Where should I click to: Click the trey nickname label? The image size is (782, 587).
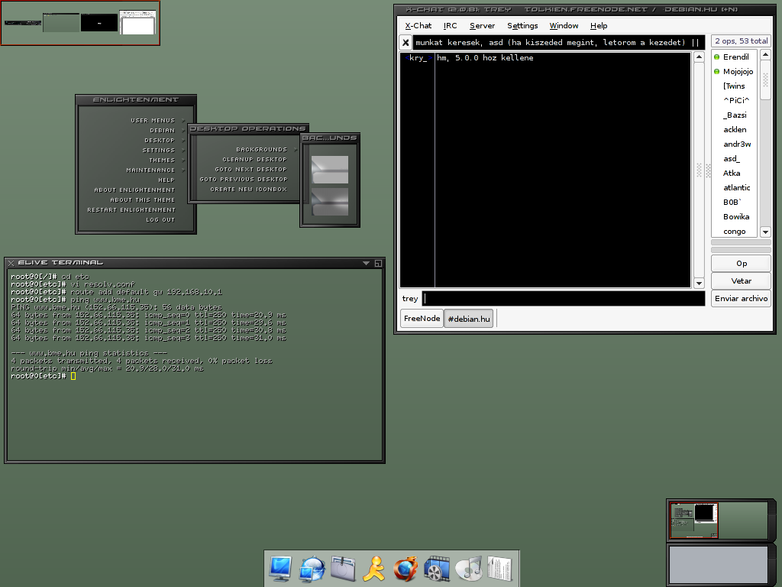410,299
